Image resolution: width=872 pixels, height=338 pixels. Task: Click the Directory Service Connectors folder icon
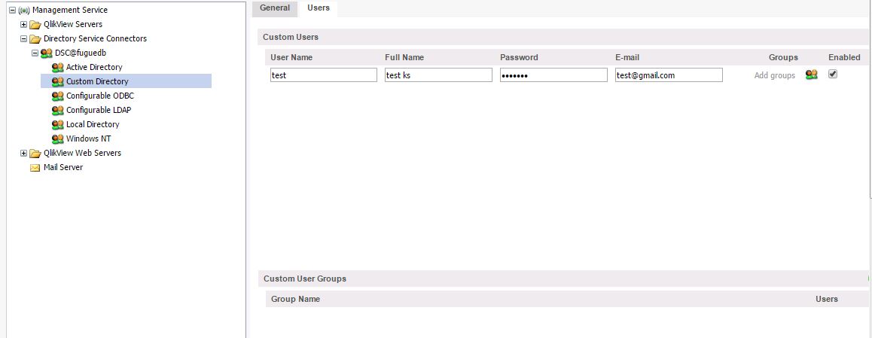[35, 39]
